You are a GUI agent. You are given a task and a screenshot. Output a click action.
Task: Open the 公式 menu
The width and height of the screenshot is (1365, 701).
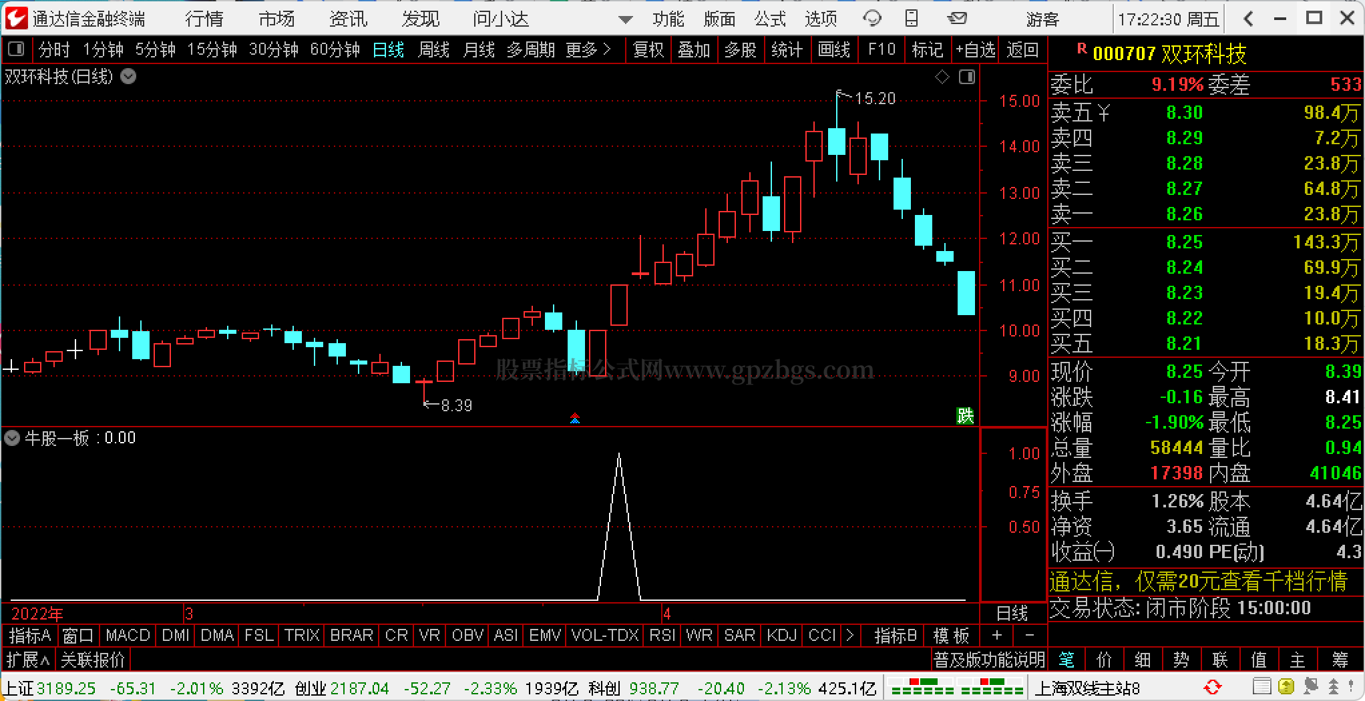770,19
